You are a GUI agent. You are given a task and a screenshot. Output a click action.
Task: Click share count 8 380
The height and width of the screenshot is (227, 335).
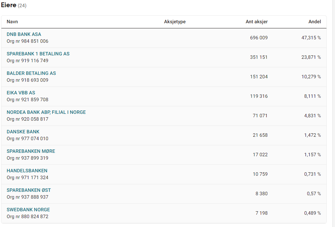[x=261, y=194]
